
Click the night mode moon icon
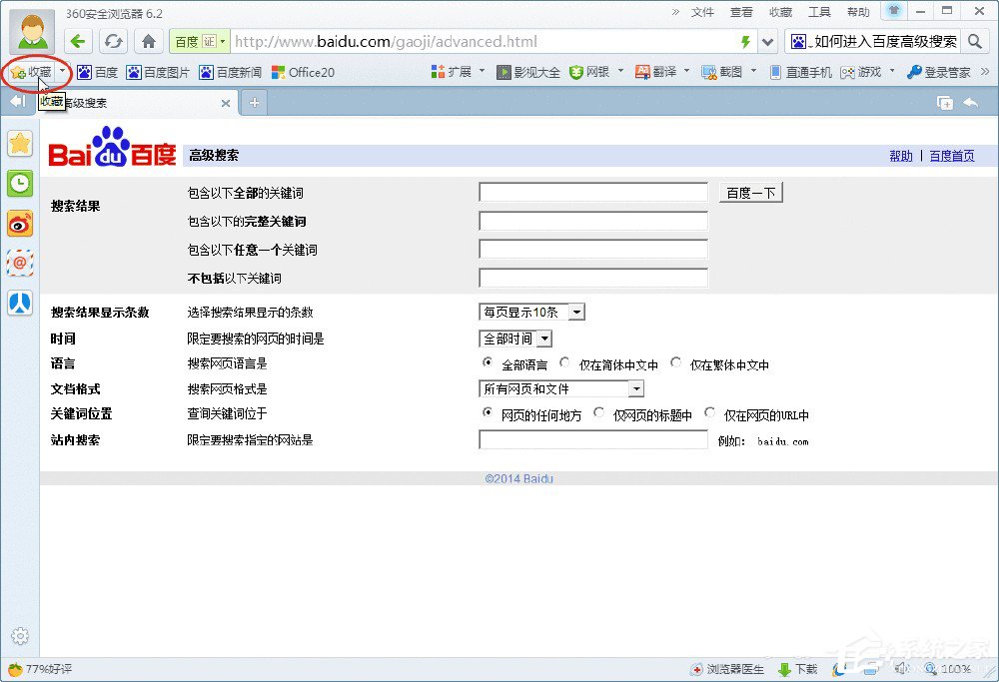[x=839, y=669]
